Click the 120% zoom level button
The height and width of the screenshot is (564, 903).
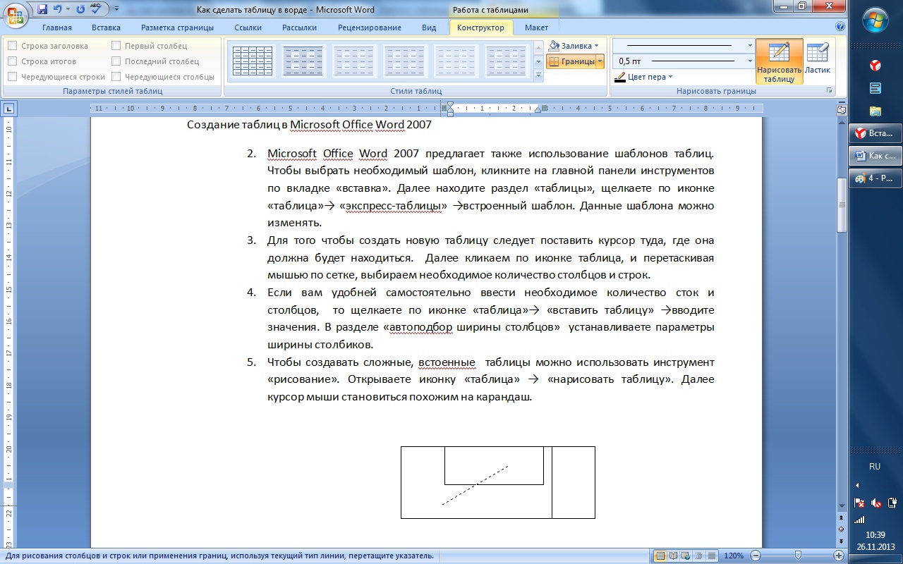tap(734, 556)
